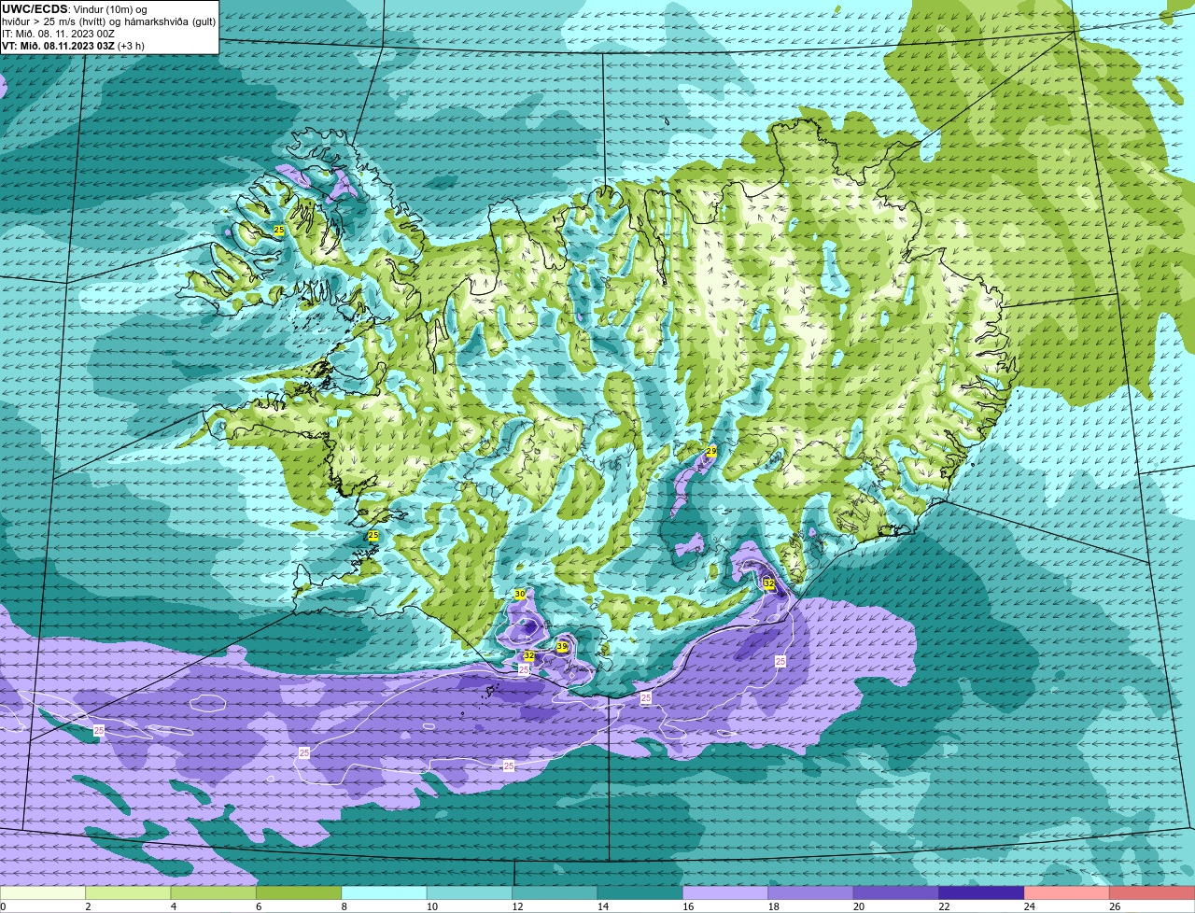The height and width of the screenshot is (913, 1195).
Task: Click the 14–16 m/s dark teal legend swatch
Action: pos(640,892)
